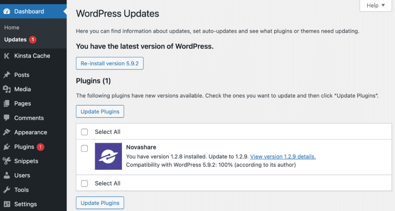Open the Pages menu item
This screenshot has width=395, height=211.
click(x=33, y=103)
